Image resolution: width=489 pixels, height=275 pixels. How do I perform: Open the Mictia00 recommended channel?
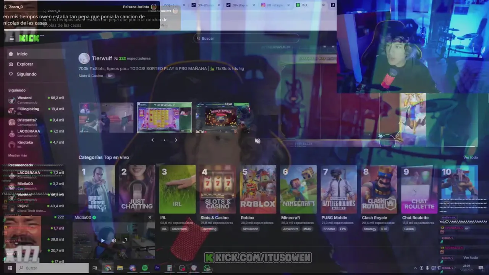pyautogui.click(x=36, y=186)
